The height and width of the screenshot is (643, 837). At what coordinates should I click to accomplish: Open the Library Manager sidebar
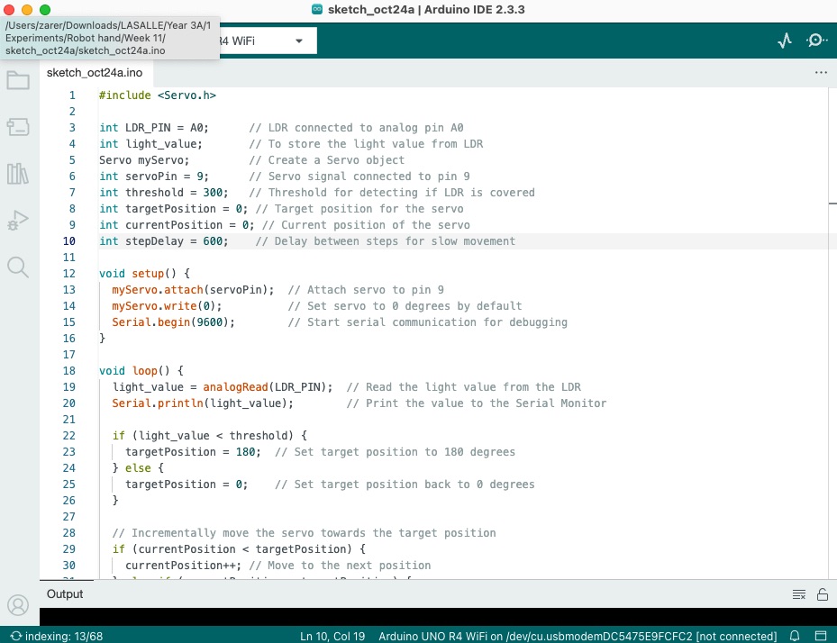tap(18, 174)
